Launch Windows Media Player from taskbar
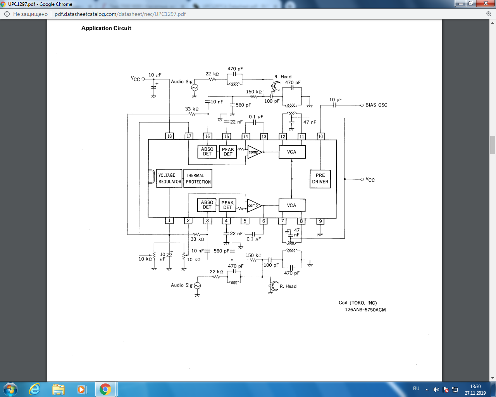Viewport: 496px width, 397px height. 81,389
